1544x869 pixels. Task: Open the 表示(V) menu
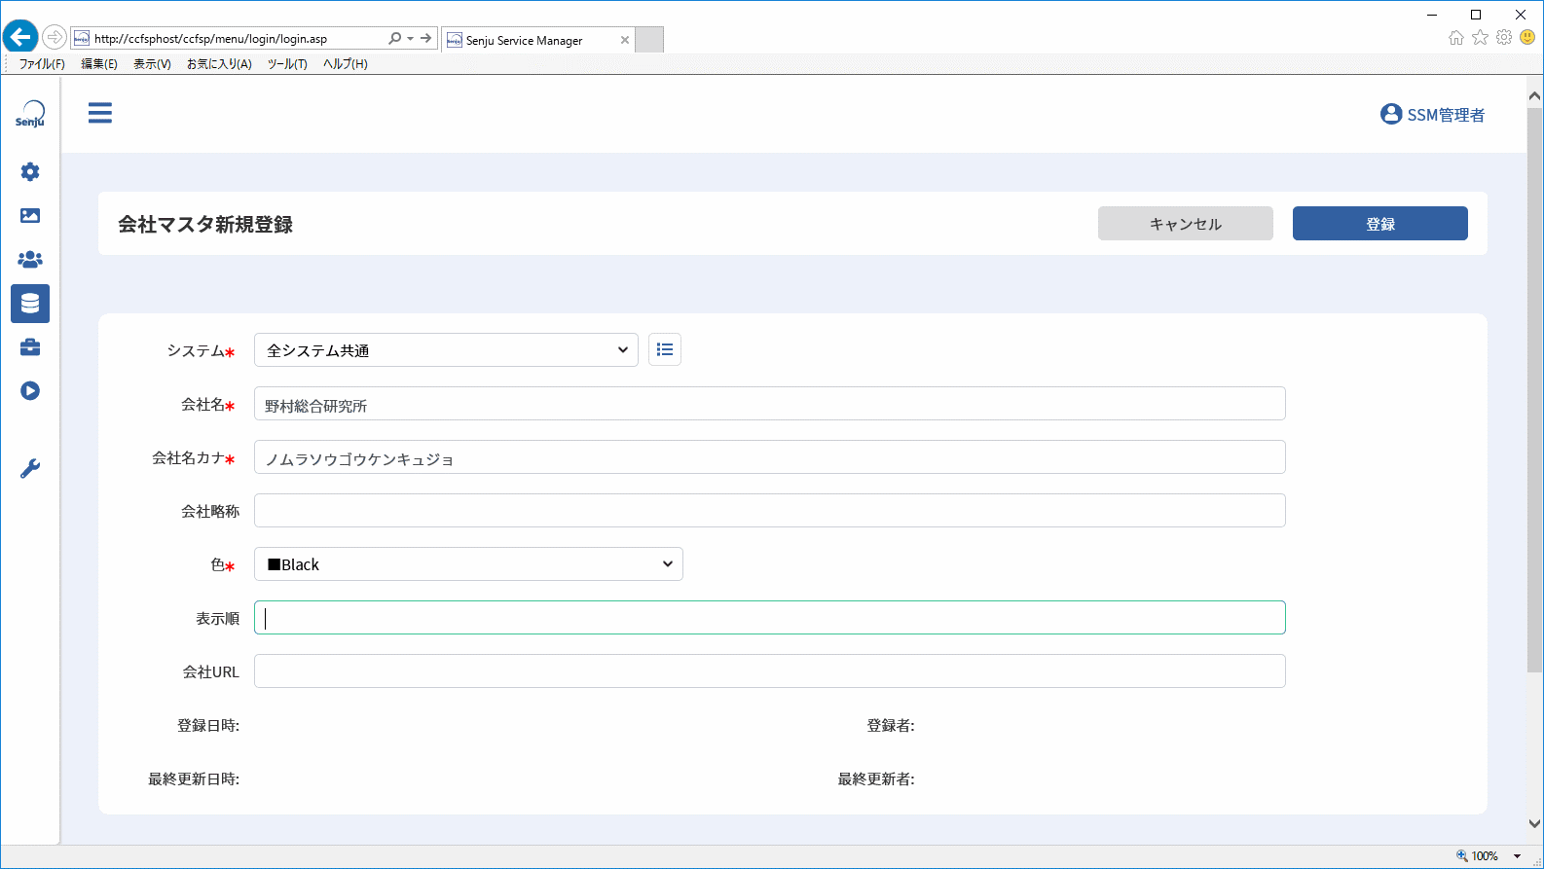point(152,64)
